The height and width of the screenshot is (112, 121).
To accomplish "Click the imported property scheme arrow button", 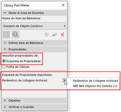I will click(x=64, y=80).
